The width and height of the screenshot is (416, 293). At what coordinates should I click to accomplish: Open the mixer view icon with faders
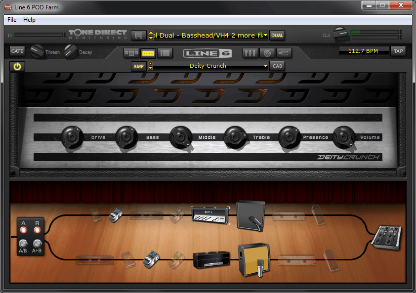coord(250,53)
